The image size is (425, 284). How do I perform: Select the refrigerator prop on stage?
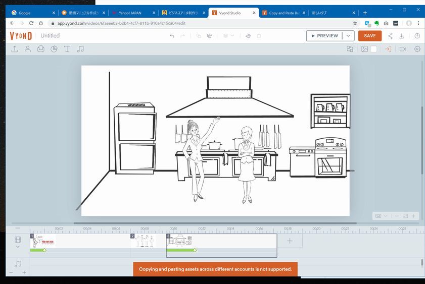coord(135,139)
